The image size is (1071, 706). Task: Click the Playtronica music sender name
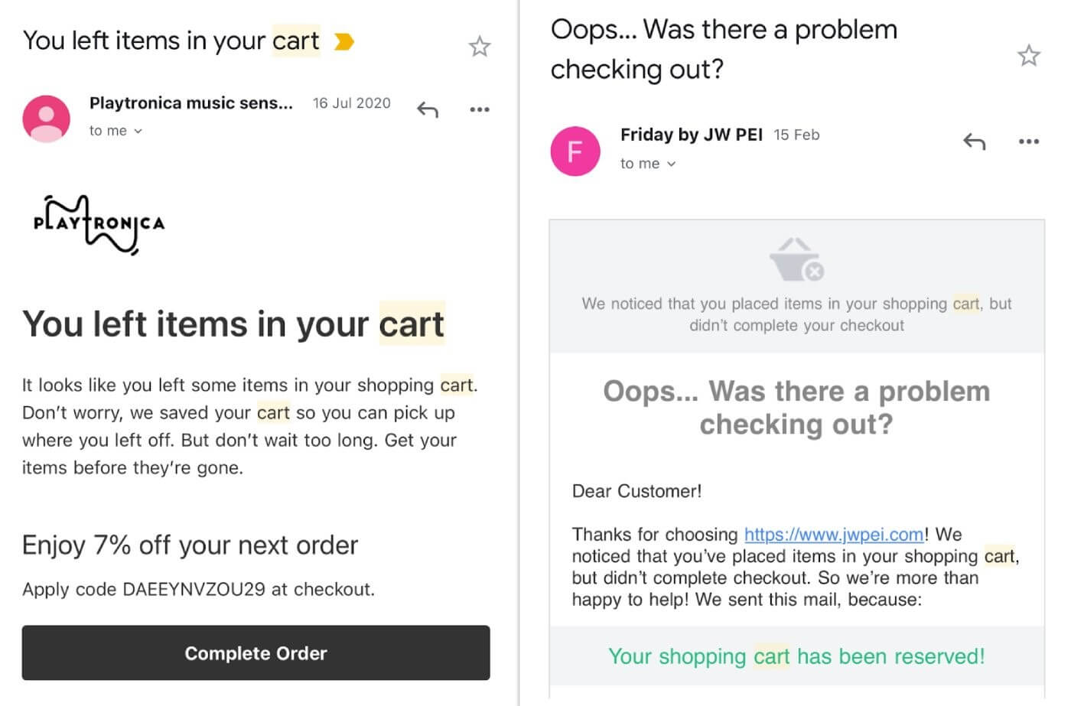point(190,103)
